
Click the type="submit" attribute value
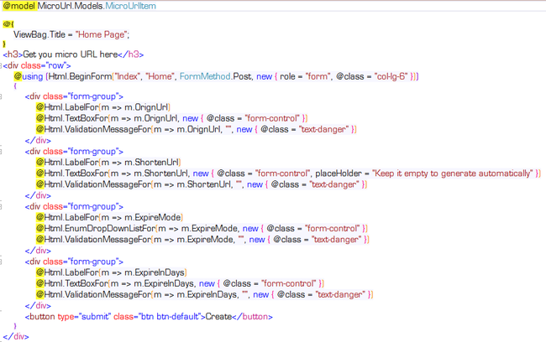click(95, 317)
